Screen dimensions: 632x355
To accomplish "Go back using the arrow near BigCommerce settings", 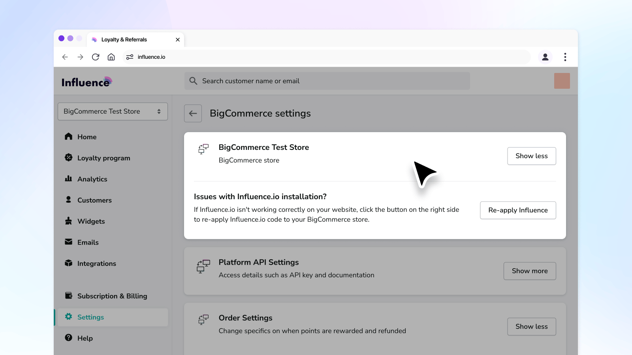I will pyautogui.click(x=193, y=113).
